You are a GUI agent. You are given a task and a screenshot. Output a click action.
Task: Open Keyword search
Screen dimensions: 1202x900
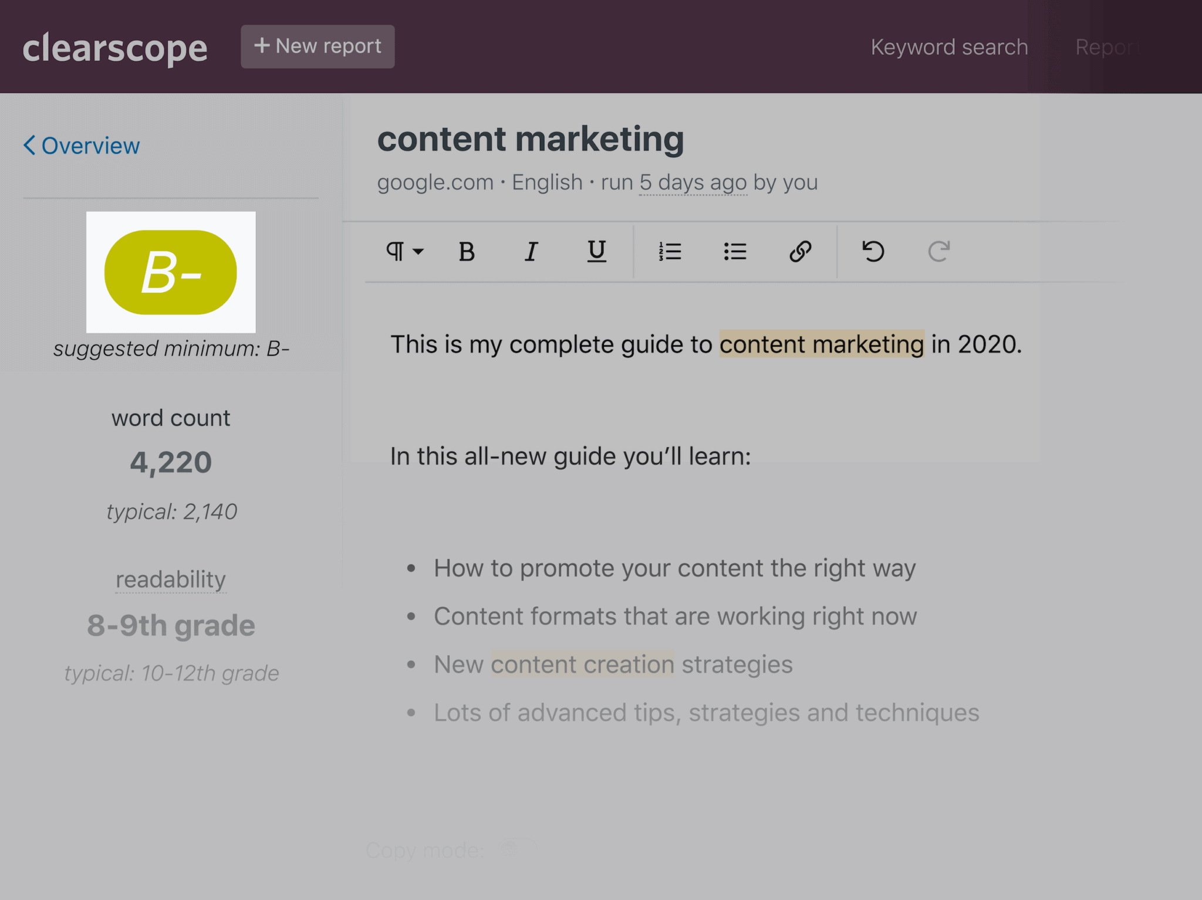pos(949,47)
